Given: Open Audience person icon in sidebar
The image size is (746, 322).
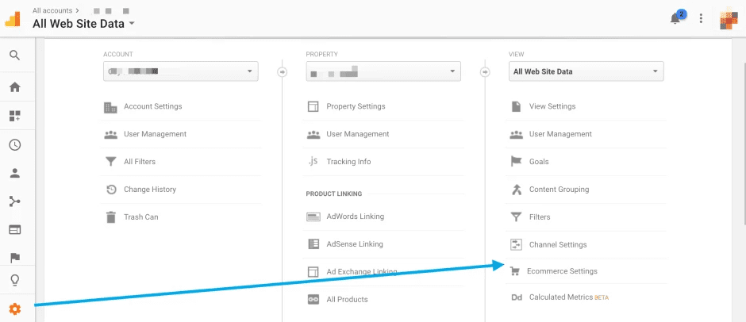Looking at the screenshot, I should (15, 173).
